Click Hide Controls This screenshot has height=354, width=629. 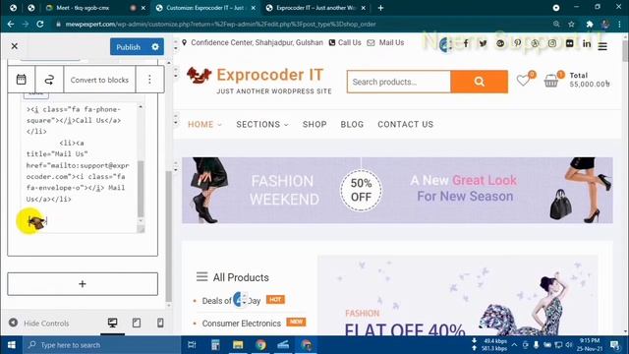39,323
